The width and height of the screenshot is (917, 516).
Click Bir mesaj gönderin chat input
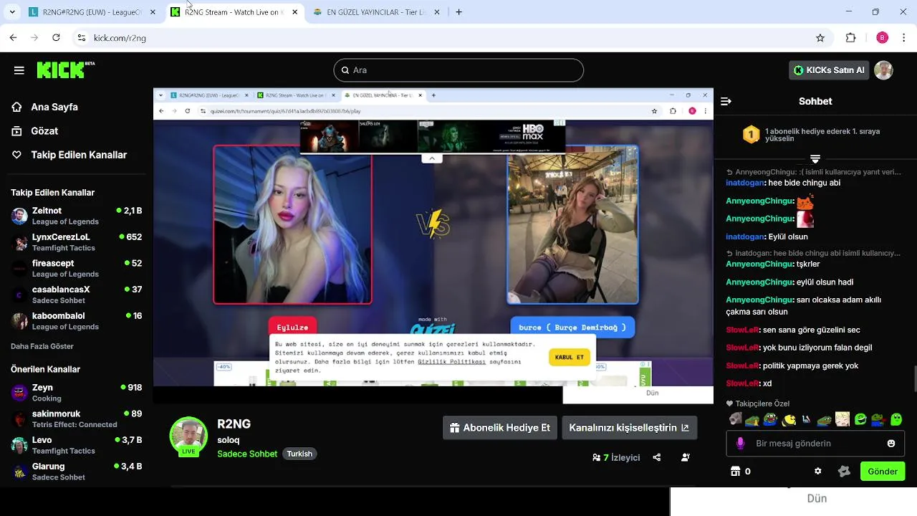pyautogui.click(x=815, y=444)
